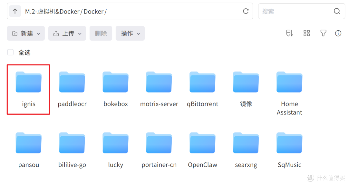Click the Docker breadcrumb segment
Viewport: 348px width, 185px height.
click(x=93, y=11)
